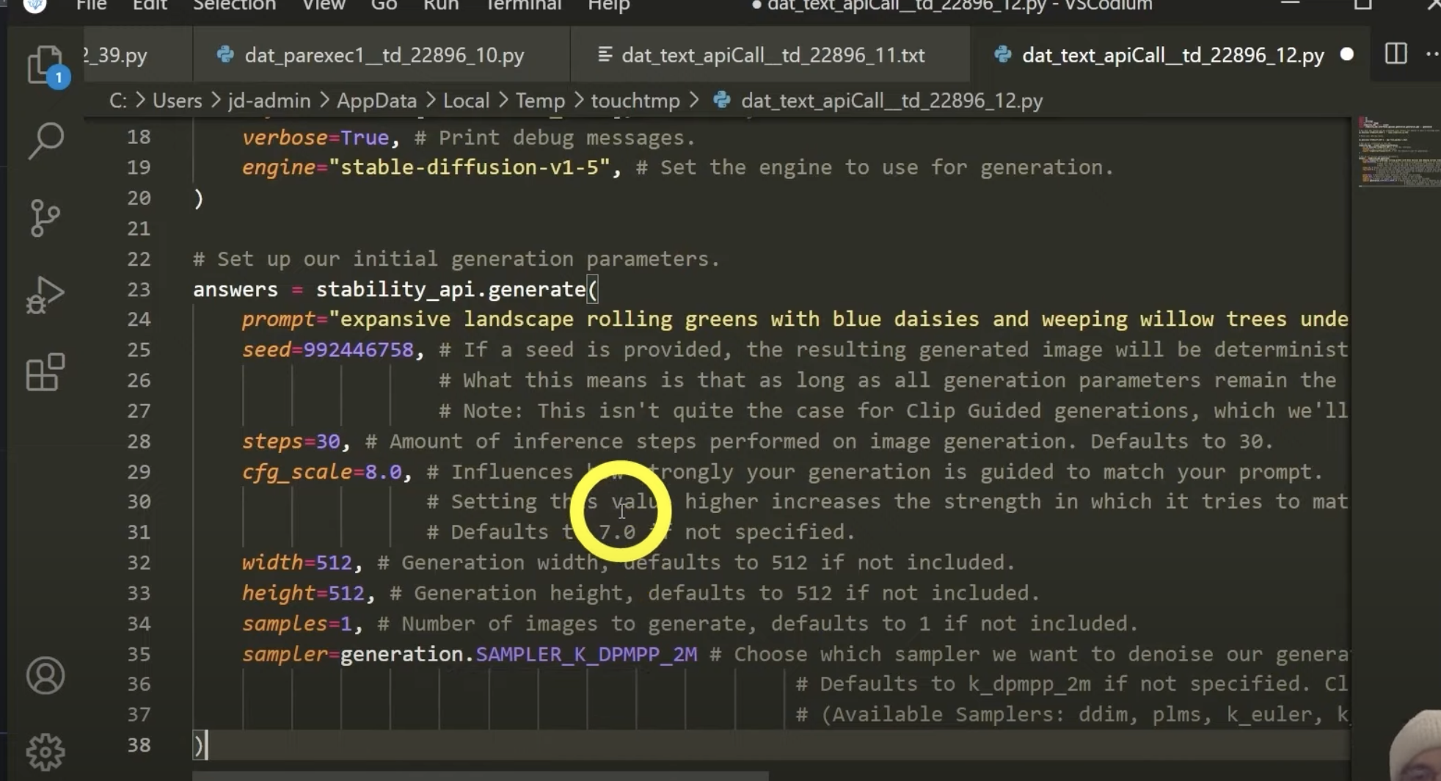
Task: Open breadcrumb file dat_text_apiCall__td_22896_12.py
Action: tap(891, 101)
